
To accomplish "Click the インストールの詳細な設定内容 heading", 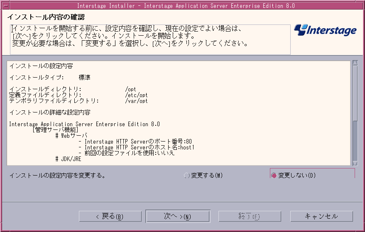I will tap(50, 112).
